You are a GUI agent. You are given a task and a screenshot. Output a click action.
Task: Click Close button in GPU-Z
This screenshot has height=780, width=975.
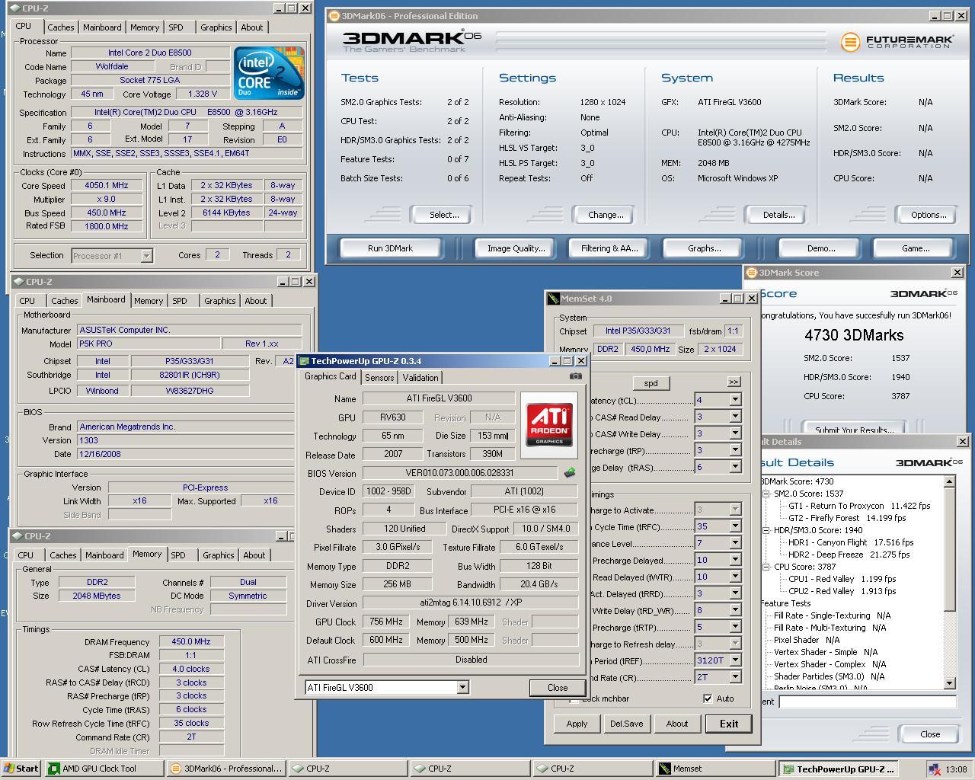[558, 687]
